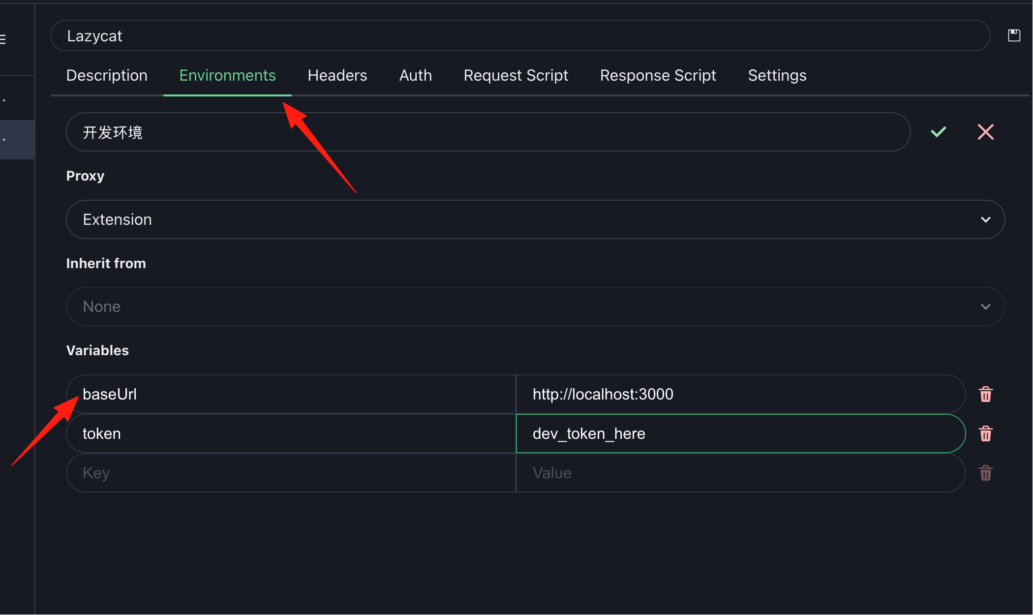Click the chevron arrow of Proxy selector
This screenshot has width=1033, height=615.
[985, 219]
